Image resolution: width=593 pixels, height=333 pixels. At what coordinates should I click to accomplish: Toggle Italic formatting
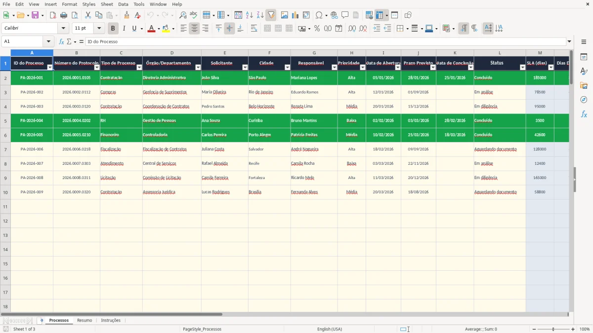(x=124, y=29)
